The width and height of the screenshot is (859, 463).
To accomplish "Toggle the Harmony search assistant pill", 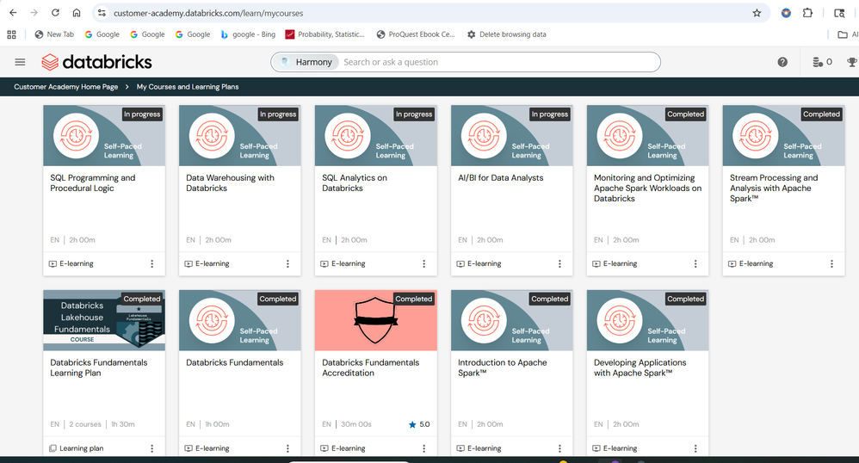I will [x=307, y=62].
